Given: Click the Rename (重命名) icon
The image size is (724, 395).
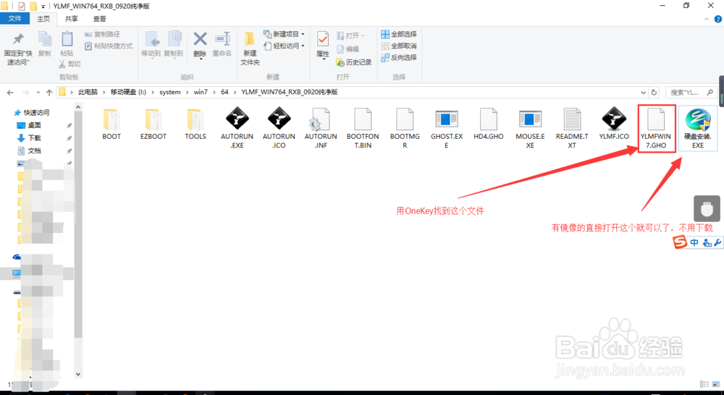Looking at the screenshot, I should tap(222, 39).
